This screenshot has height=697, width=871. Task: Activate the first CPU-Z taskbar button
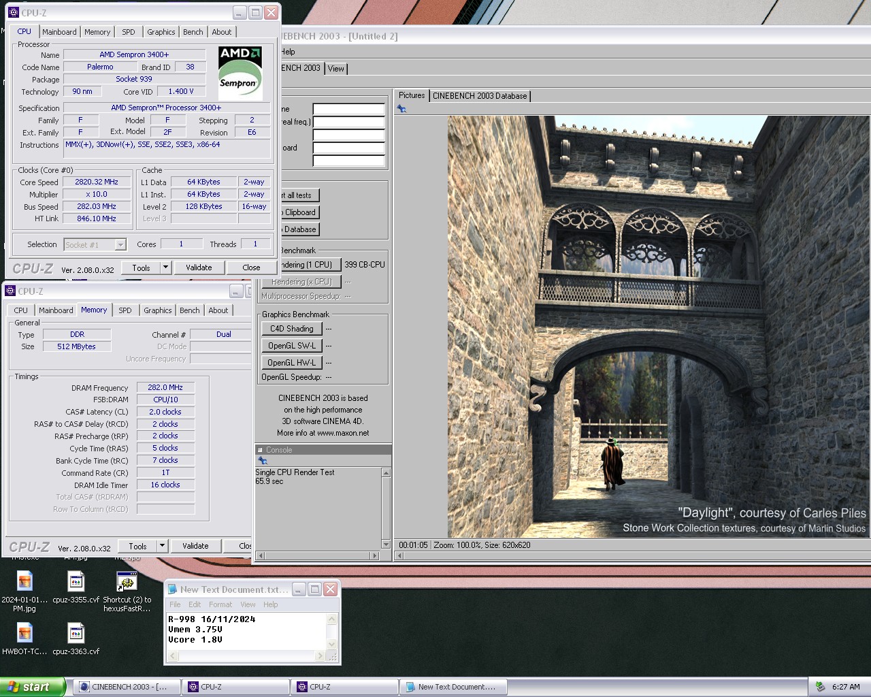(x=236, y=687)
